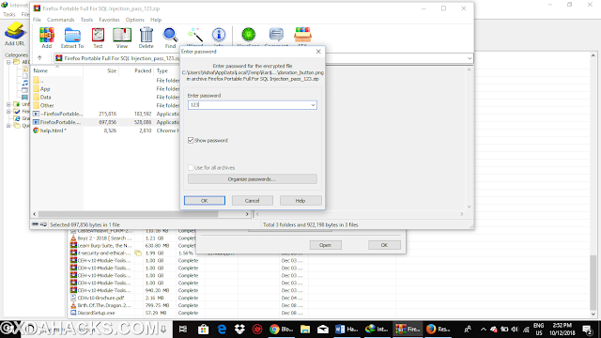Viewport: 601px width, 338px height.
Task: Open the Favorites menu
Action: pyautogui.click(x=109, y=20)
